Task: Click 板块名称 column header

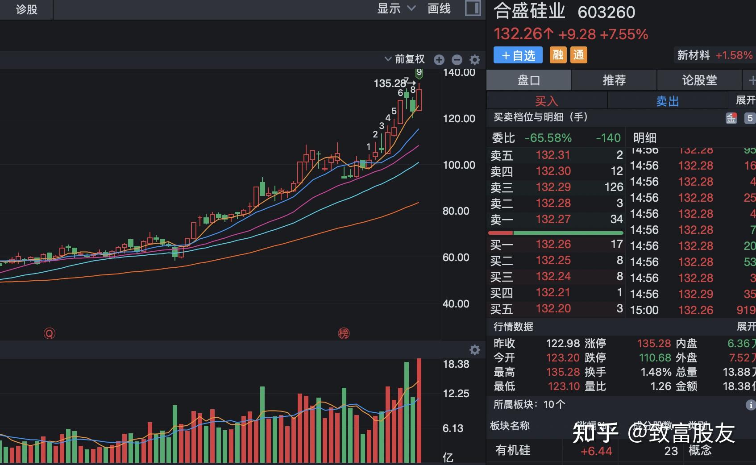Action: [510, 426]
